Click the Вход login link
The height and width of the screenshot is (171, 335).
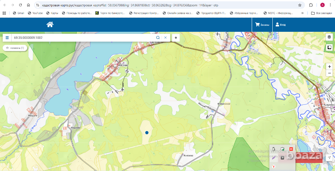[281, 24]
